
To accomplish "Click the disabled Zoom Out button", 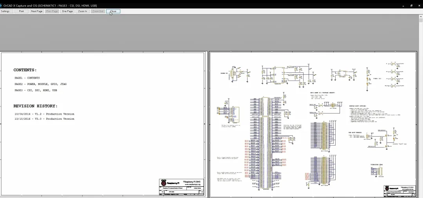I will [98, 11].
